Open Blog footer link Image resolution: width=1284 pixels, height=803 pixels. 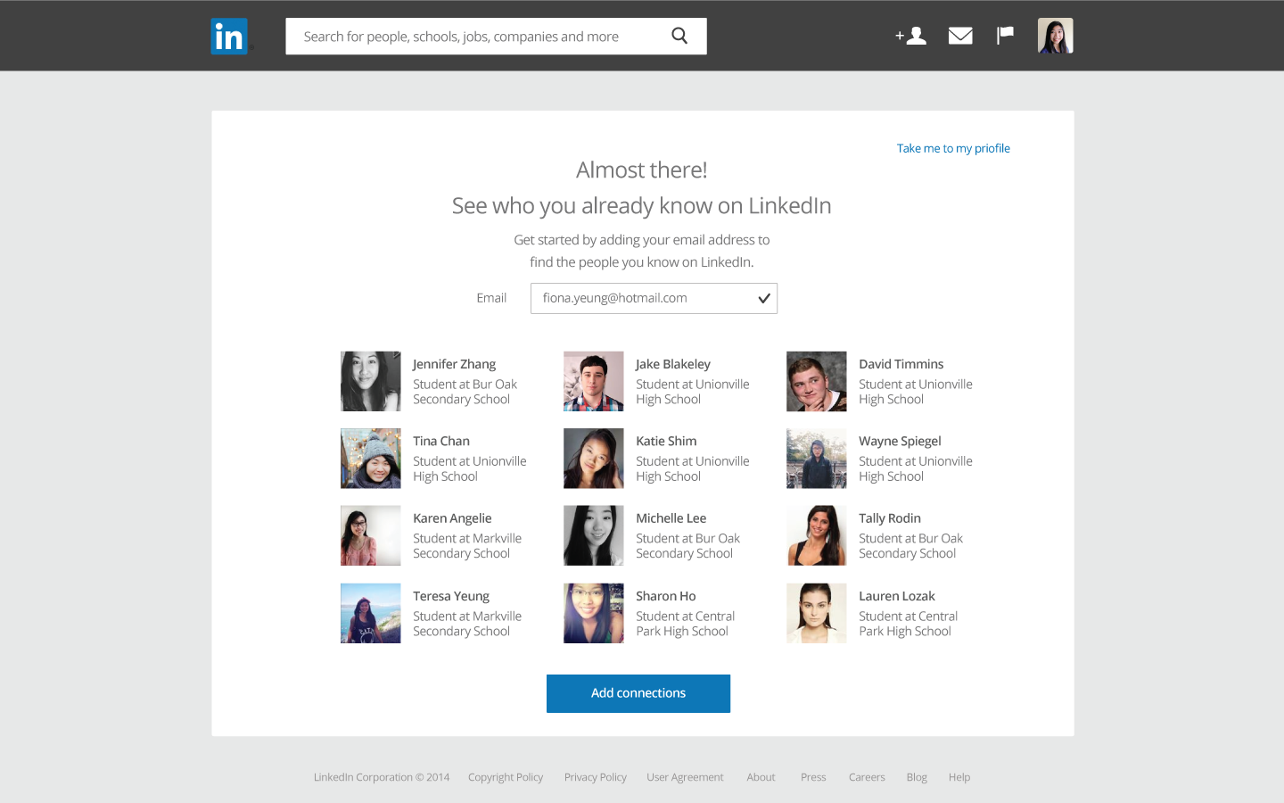point(917,777)
